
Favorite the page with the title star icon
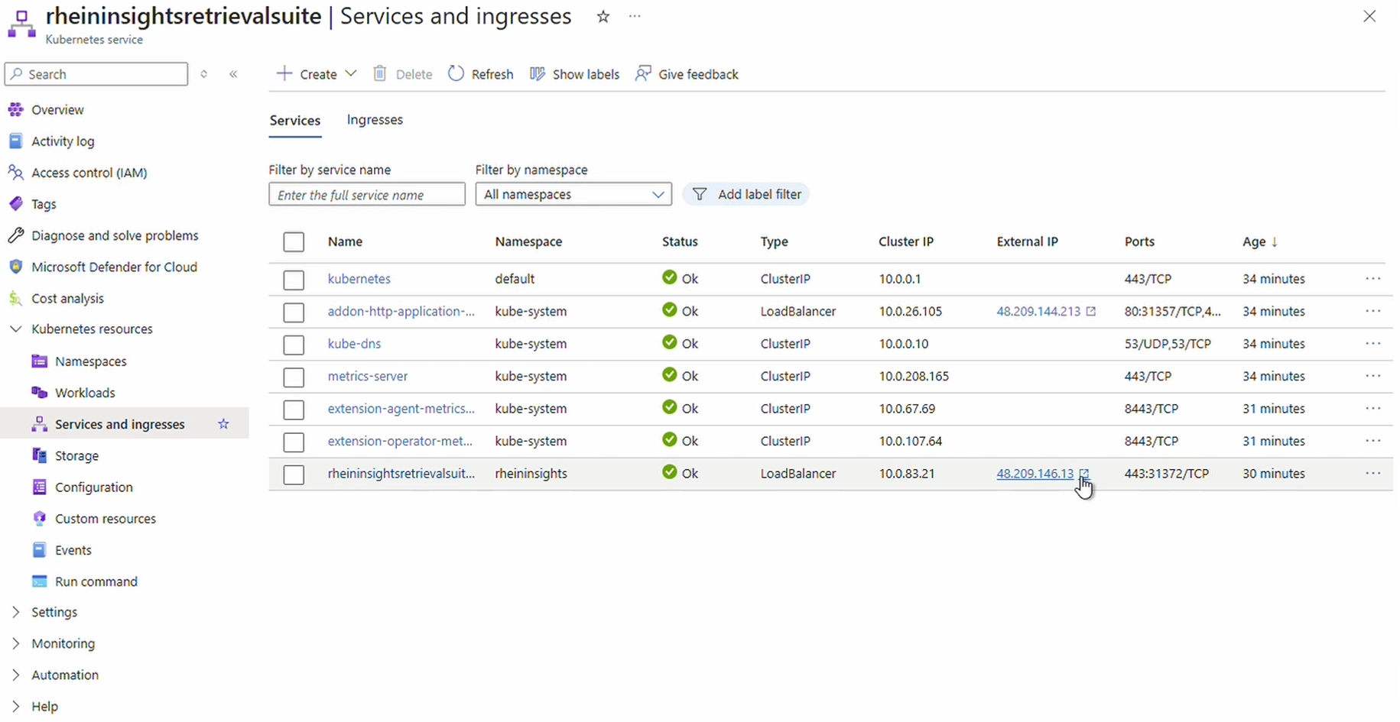pos(603,17)
